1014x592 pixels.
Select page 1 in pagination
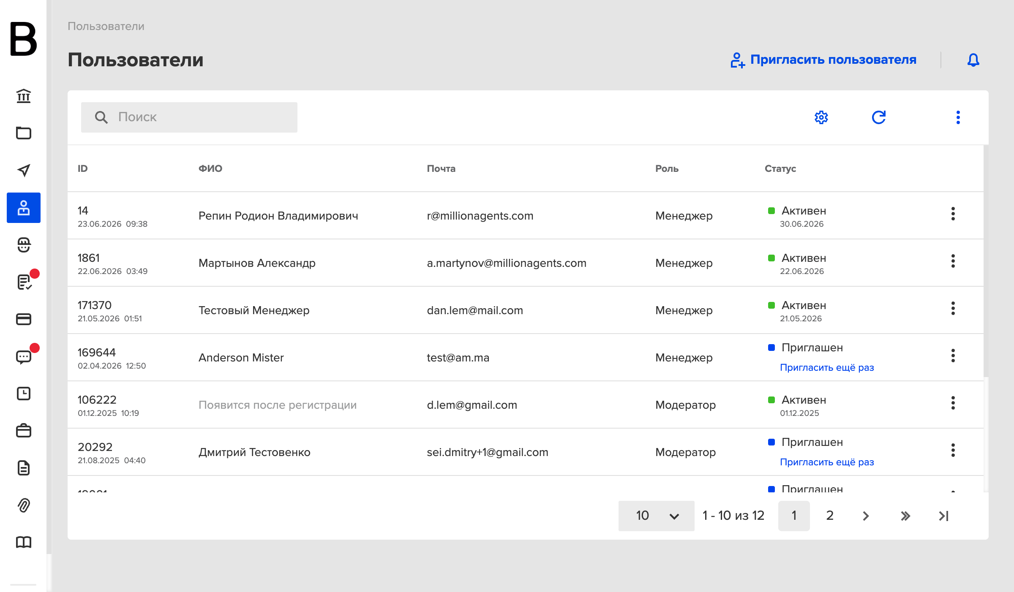pos(794,516)
